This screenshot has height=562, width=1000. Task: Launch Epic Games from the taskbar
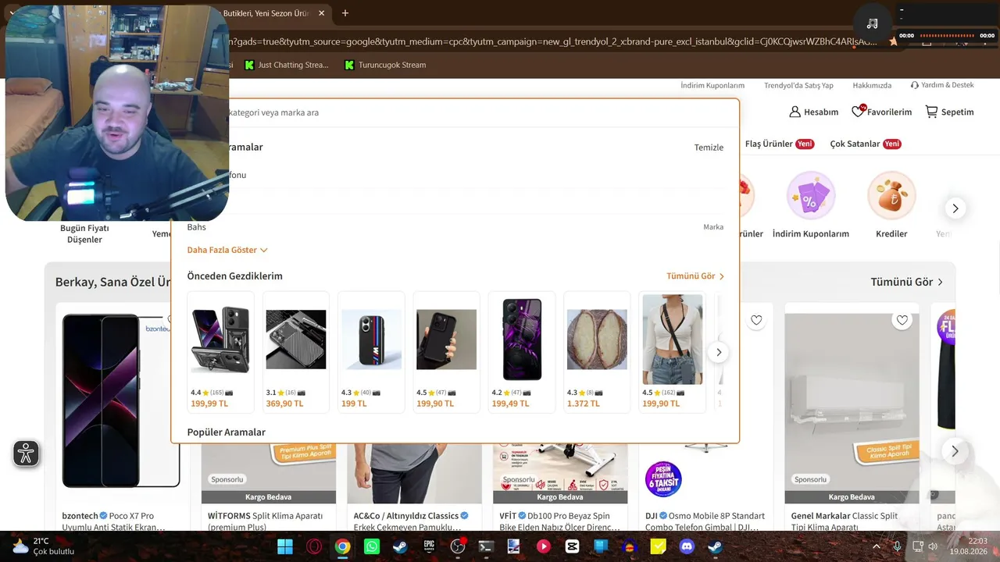point(429,547)
